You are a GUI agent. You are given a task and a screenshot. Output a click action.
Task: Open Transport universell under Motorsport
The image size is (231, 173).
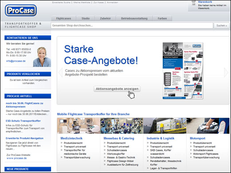(204, 147)
